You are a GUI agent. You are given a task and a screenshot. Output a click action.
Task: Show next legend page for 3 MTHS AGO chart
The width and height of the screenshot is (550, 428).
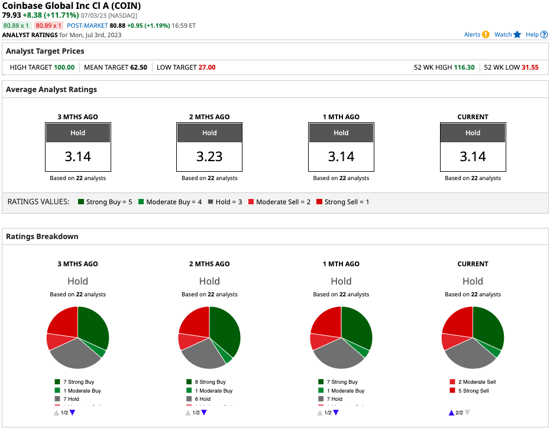[x=73, y=413]
